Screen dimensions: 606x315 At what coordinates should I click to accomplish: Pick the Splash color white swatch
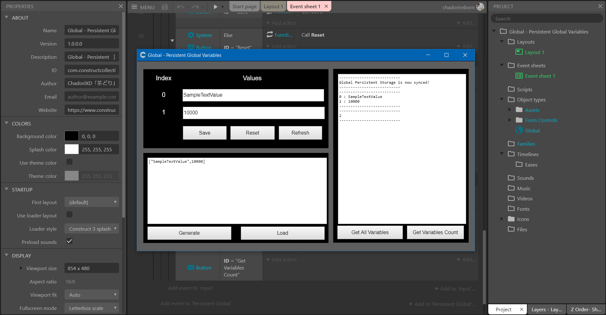(x=72, y=149)
